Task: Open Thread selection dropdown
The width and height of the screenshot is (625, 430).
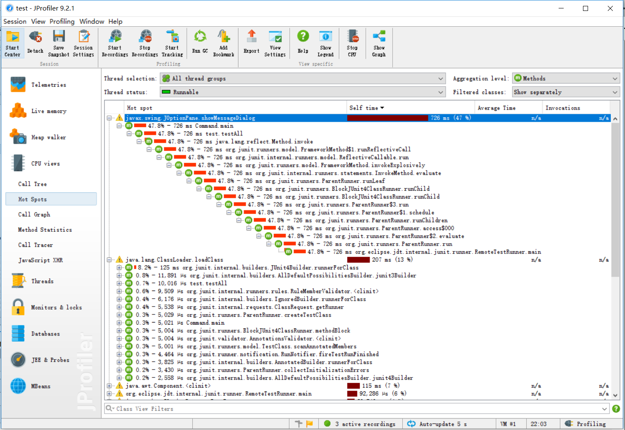Action: pyautogui.click(x=302, y=79)
